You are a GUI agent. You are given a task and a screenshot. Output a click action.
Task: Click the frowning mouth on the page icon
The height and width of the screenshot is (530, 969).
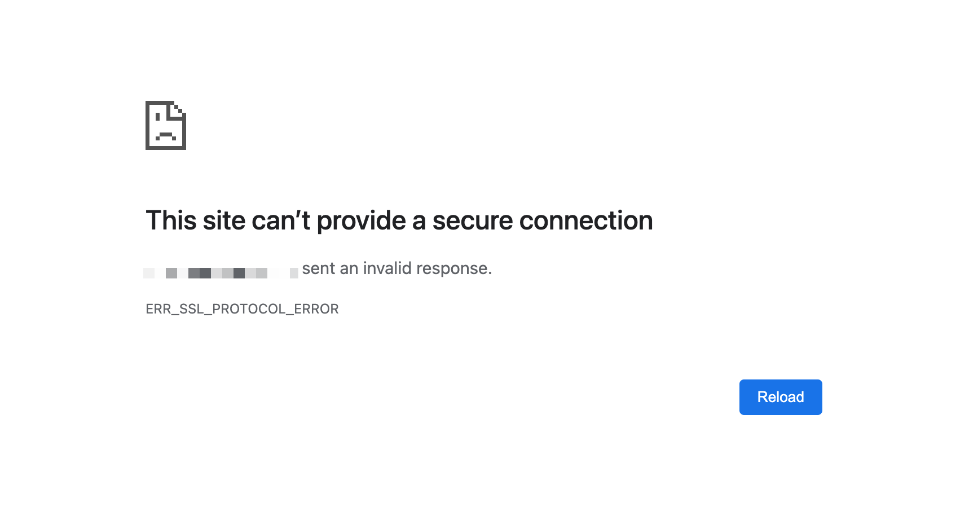166,136
